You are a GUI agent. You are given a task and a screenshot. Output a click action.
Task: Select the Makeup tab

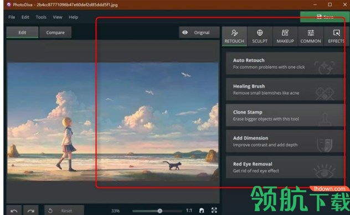point(285,36)
